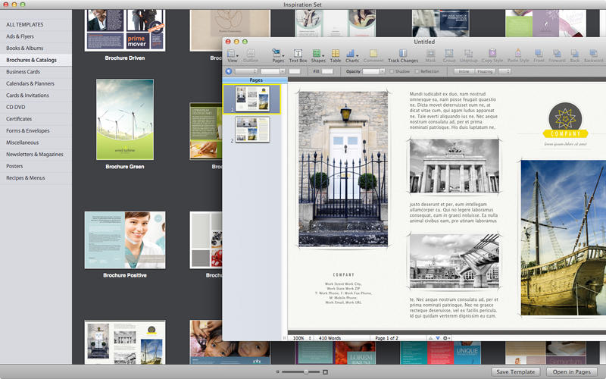Open the Shapes tool menu

click(x=318, y=54)
